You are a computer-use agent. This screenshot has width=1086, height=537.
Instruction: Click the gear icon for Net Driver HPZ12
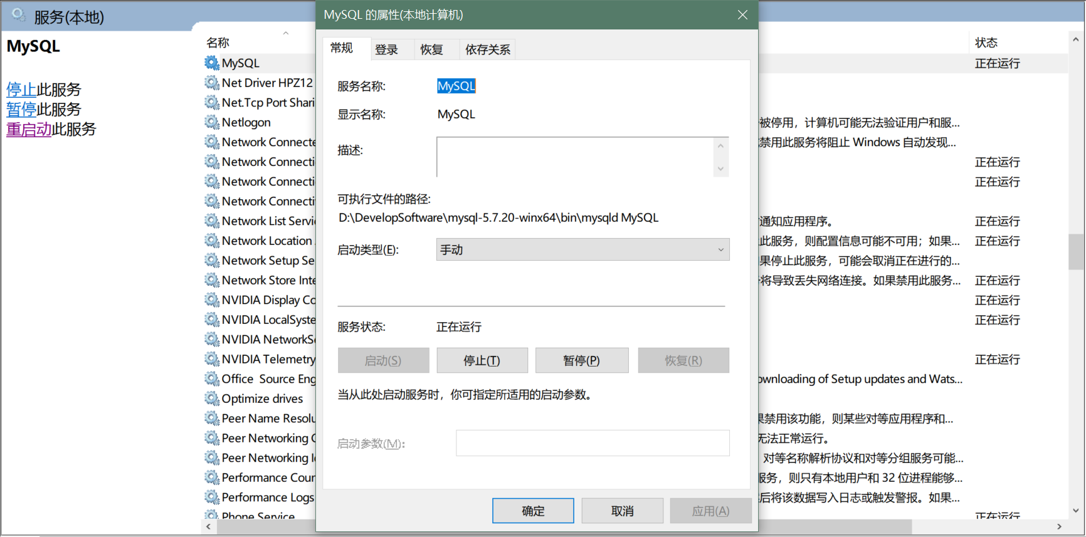(x=212, y=82)
